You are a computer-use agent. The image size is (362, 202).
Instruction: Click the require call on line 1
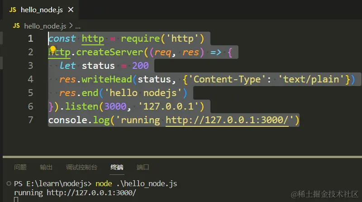tap(140, 38)
